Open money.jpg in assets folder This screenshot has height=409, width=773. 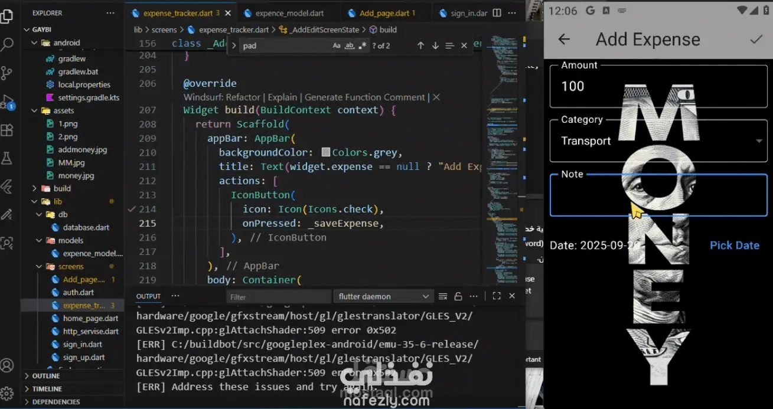[76, 175]
